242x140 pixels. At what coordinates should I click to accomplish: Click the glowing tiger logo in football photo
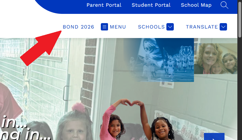186,51
